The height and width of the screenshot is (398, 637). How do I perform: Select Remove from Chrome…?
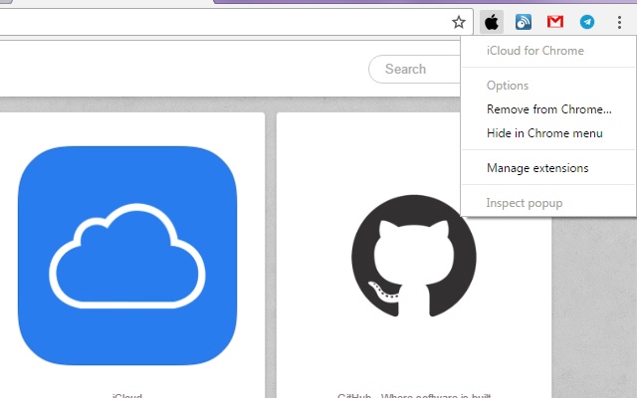pos(548,109)
